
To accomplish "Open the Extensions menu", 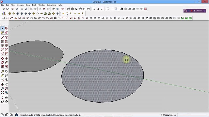I will click(52, 5).
